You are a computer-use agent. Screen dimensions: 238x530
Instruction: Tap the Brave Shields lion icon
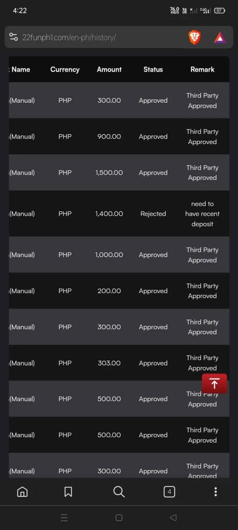point(195,38)
